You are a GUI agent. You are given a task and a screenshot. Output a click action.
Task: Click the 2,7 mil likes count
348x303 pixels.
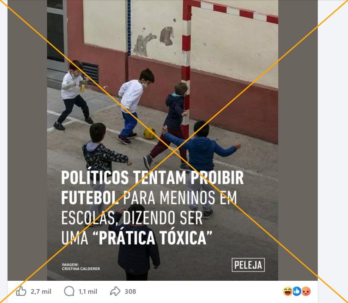41,292
